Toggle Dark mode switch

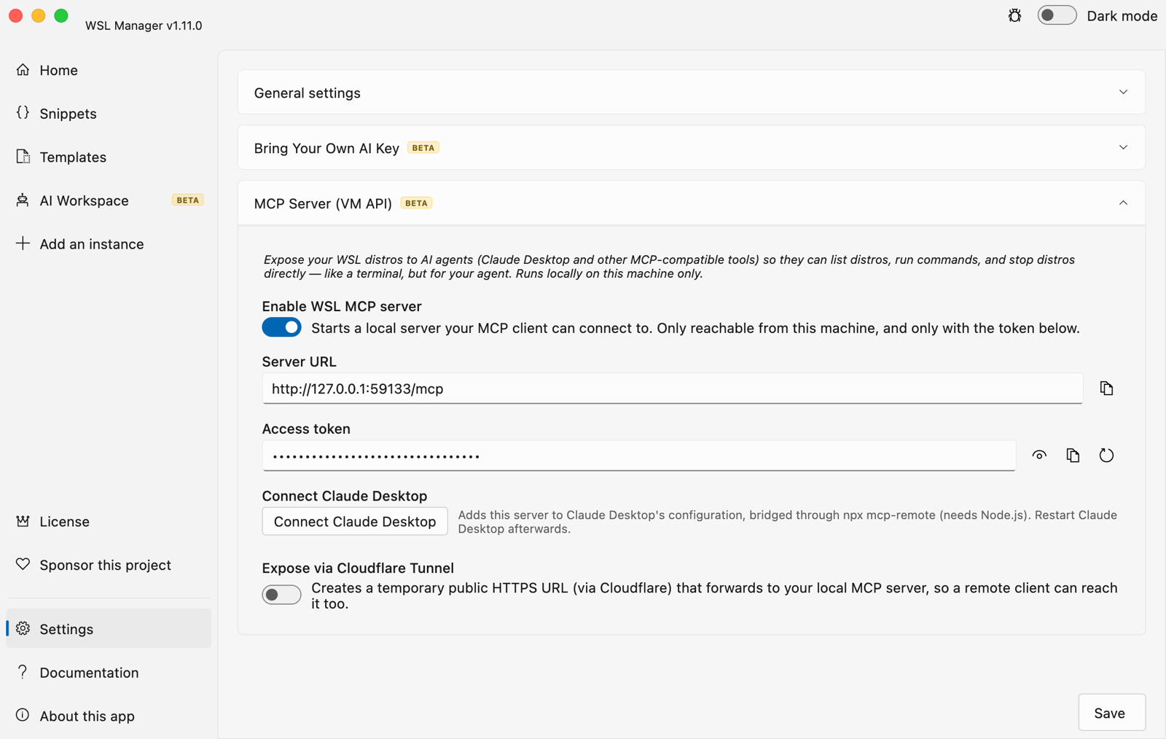click(1057, 15)
